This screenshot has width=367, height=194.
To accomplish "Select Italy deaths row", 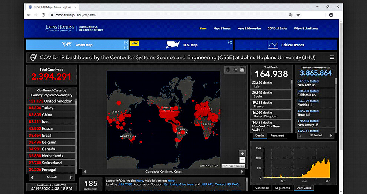I will click(271, 84).
